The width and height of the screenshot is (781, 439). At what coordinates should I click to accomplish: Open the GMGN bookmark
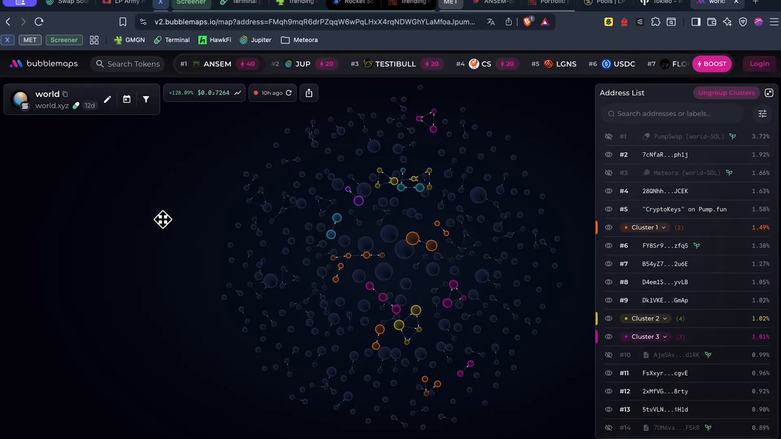click(x=130, y=40)
